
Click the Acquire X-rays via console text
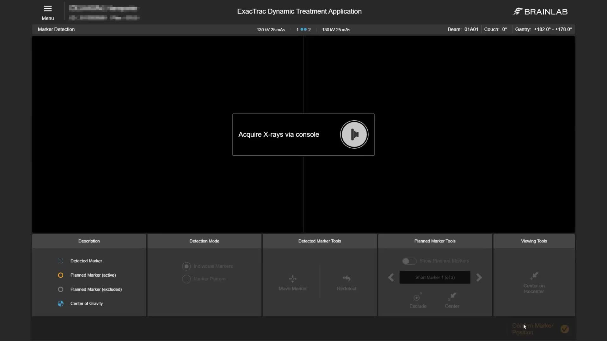(279, 135)
